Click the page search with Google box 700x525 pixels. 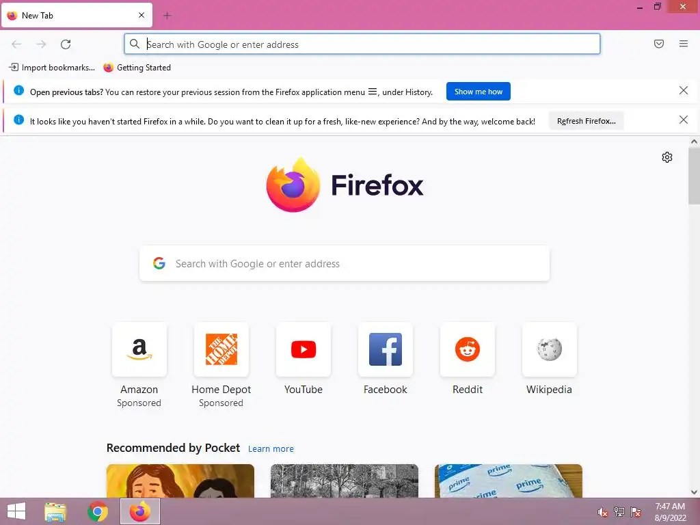[345, 263]
